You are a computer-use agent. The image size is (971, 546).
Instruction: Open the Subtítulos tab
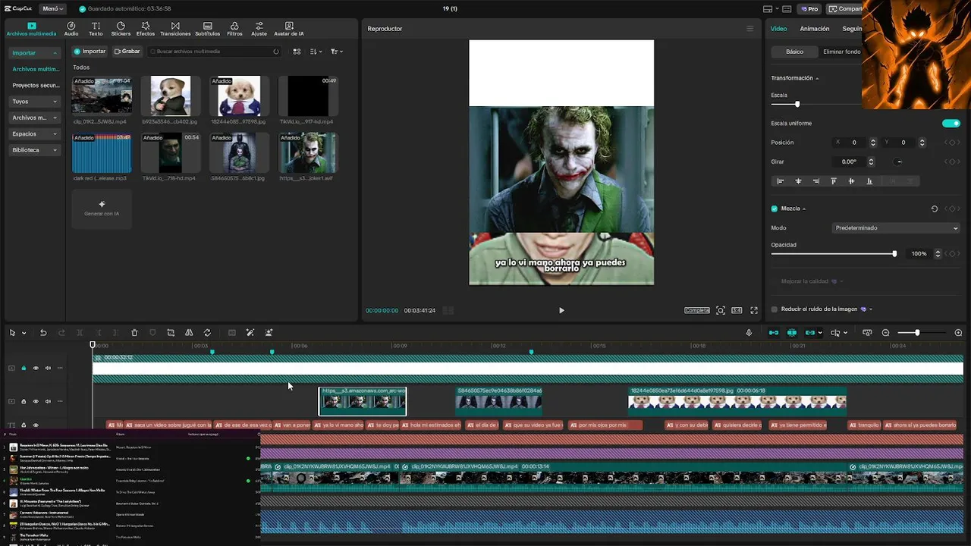[207, 29]
